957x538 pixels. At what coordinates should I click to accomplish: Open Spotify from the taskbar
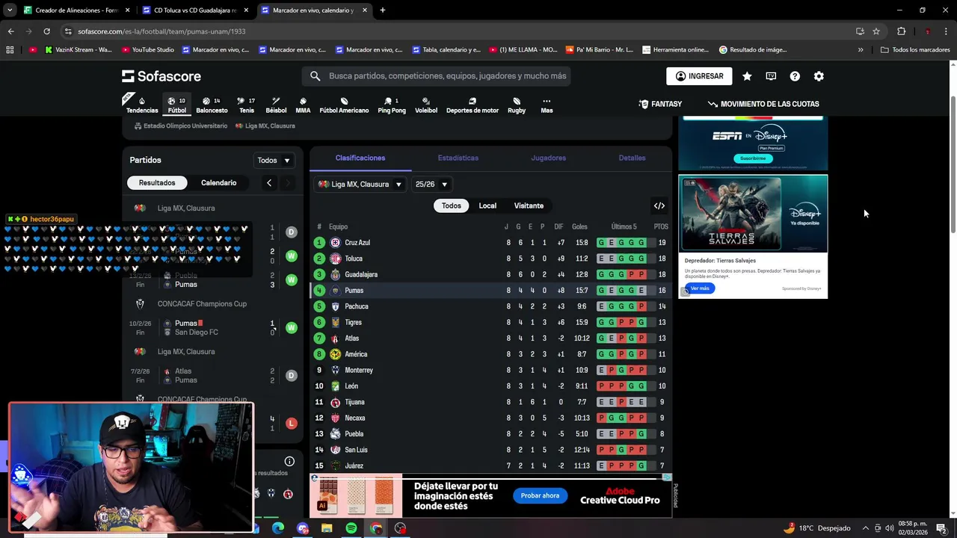tap(351, 528)
